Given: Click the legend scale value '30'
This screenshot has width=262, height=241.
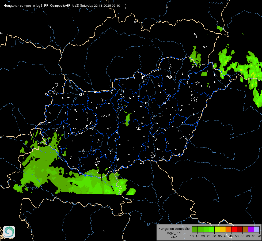Looking at the screenshot, I should (214, 236).
